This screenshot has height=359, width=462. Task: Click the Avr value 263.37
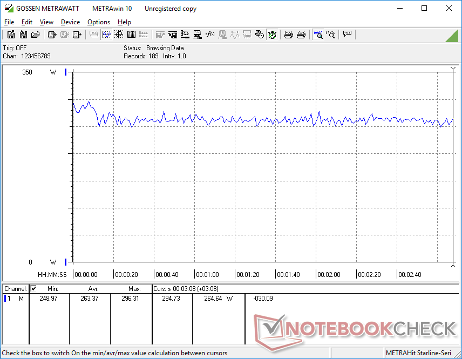tap(90, 299)
